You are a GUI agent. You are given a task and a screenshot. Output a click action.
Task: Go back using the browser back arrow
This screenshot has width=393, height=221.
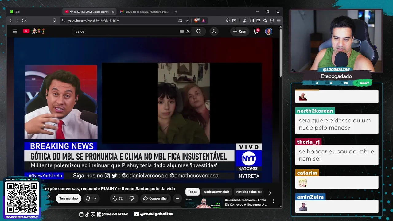click(10, 21)
